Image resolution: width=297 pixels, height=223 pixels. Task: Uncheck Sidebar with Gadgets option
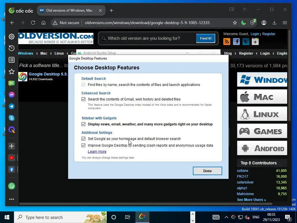(x=83, y=124)
